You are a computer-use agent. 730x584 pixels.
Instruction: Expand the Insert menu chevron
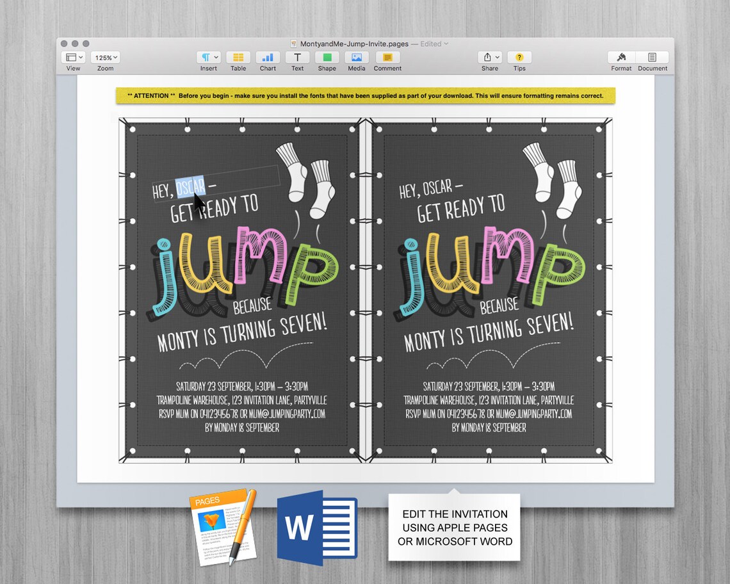[x=216, y=57]
